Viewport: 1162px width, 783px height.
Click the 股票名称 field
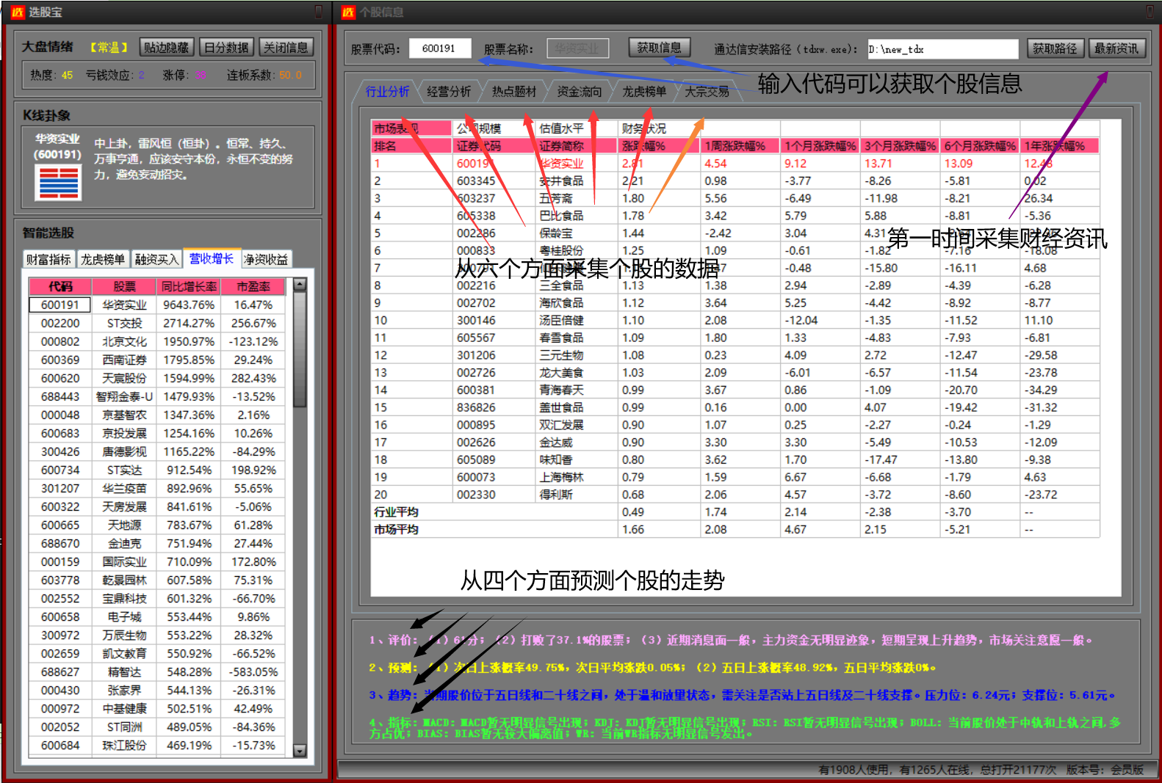[578, 48]
